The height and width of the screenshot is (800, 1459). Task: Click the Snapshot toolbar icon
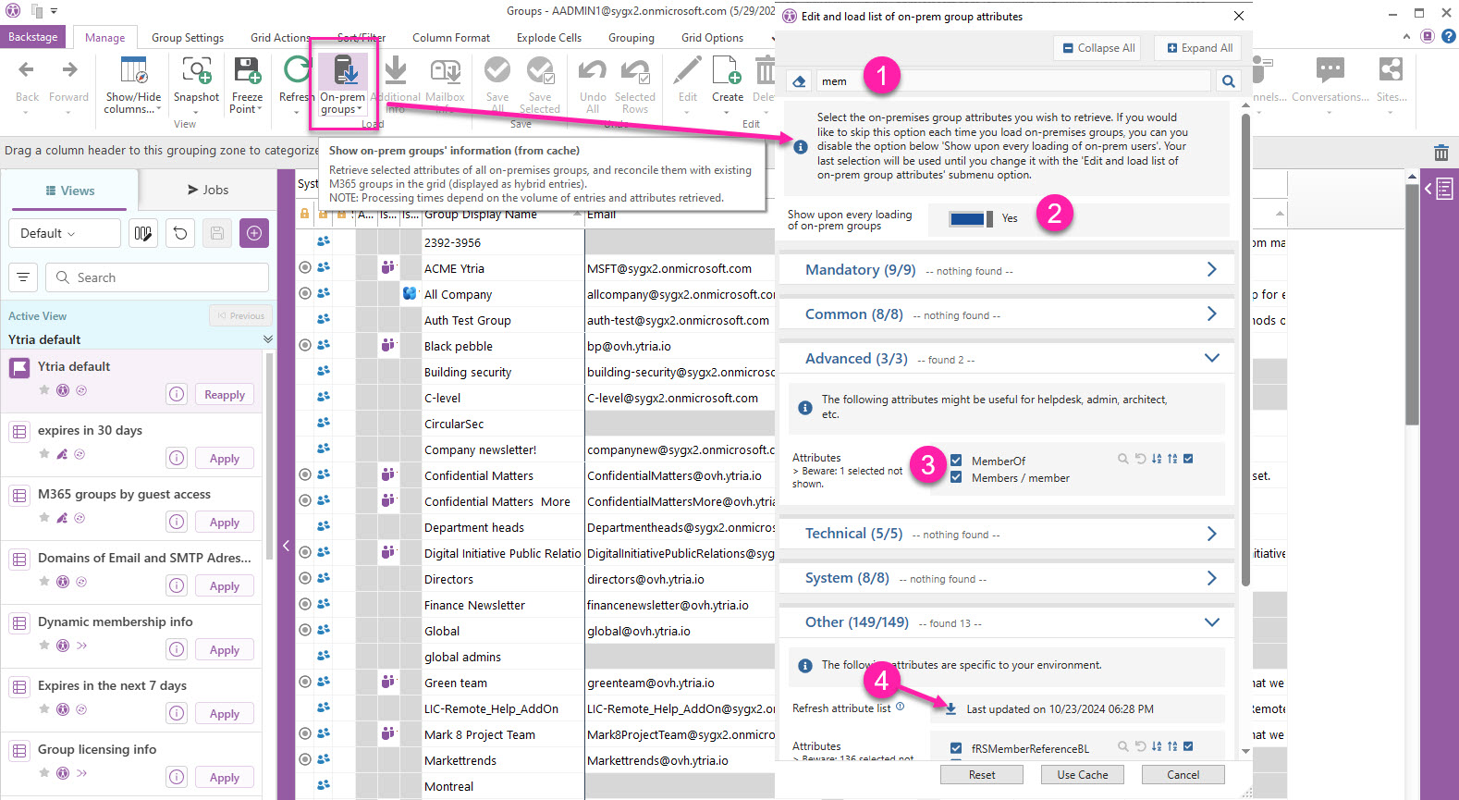click(x=196, y=72)
